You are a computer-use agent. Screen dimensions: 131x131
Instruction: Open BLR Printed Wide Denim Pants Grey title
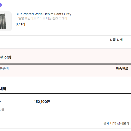coord(43,14)
